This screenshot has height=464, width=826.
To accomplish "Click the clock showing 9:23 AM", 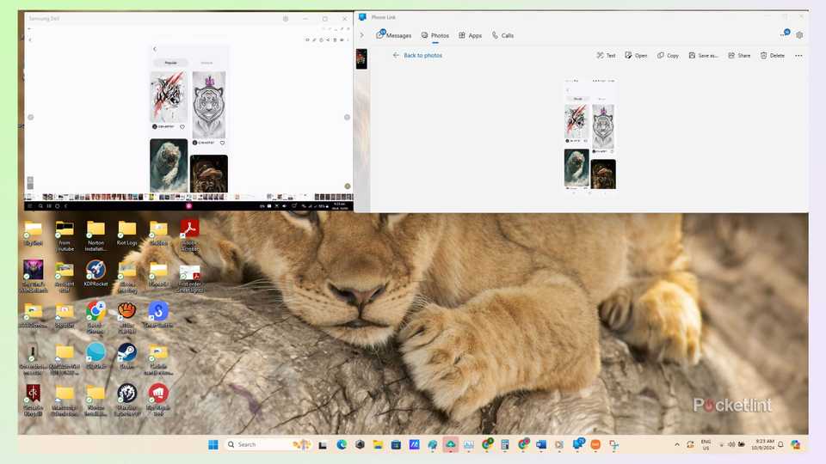I will coord(764,444).
